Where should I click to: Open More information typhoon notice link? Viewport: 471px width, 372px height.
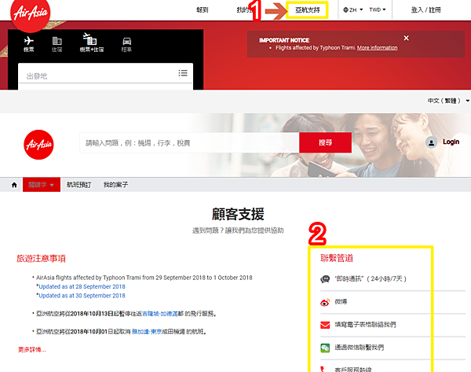[378, 48]
